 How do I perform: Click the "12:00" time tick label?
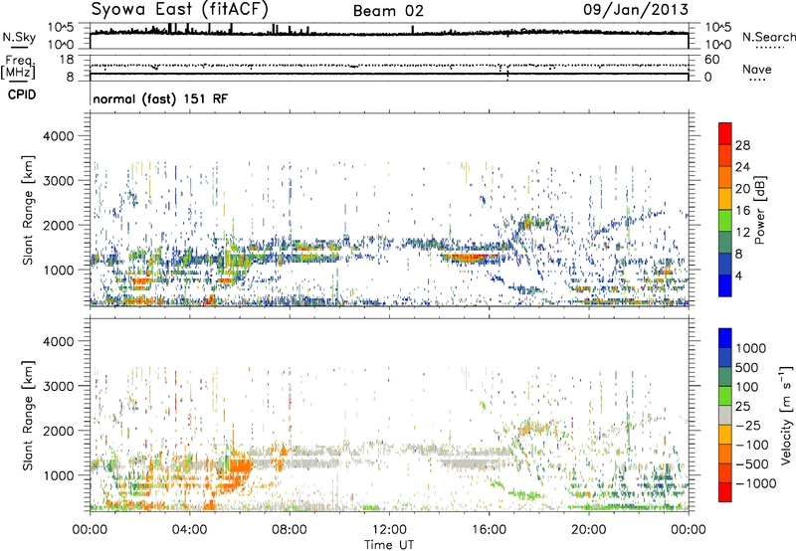389,530
